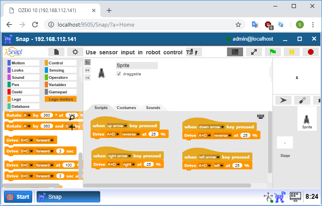The width and height of the screenshot is (322, 206).
Task: Open the Ozeki palette category
Action: pos(23,92)
